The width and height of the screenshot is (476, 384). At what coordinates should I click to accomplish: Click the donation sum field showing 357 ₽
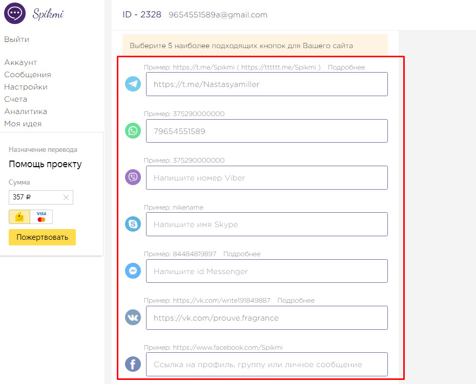[41, 197]
